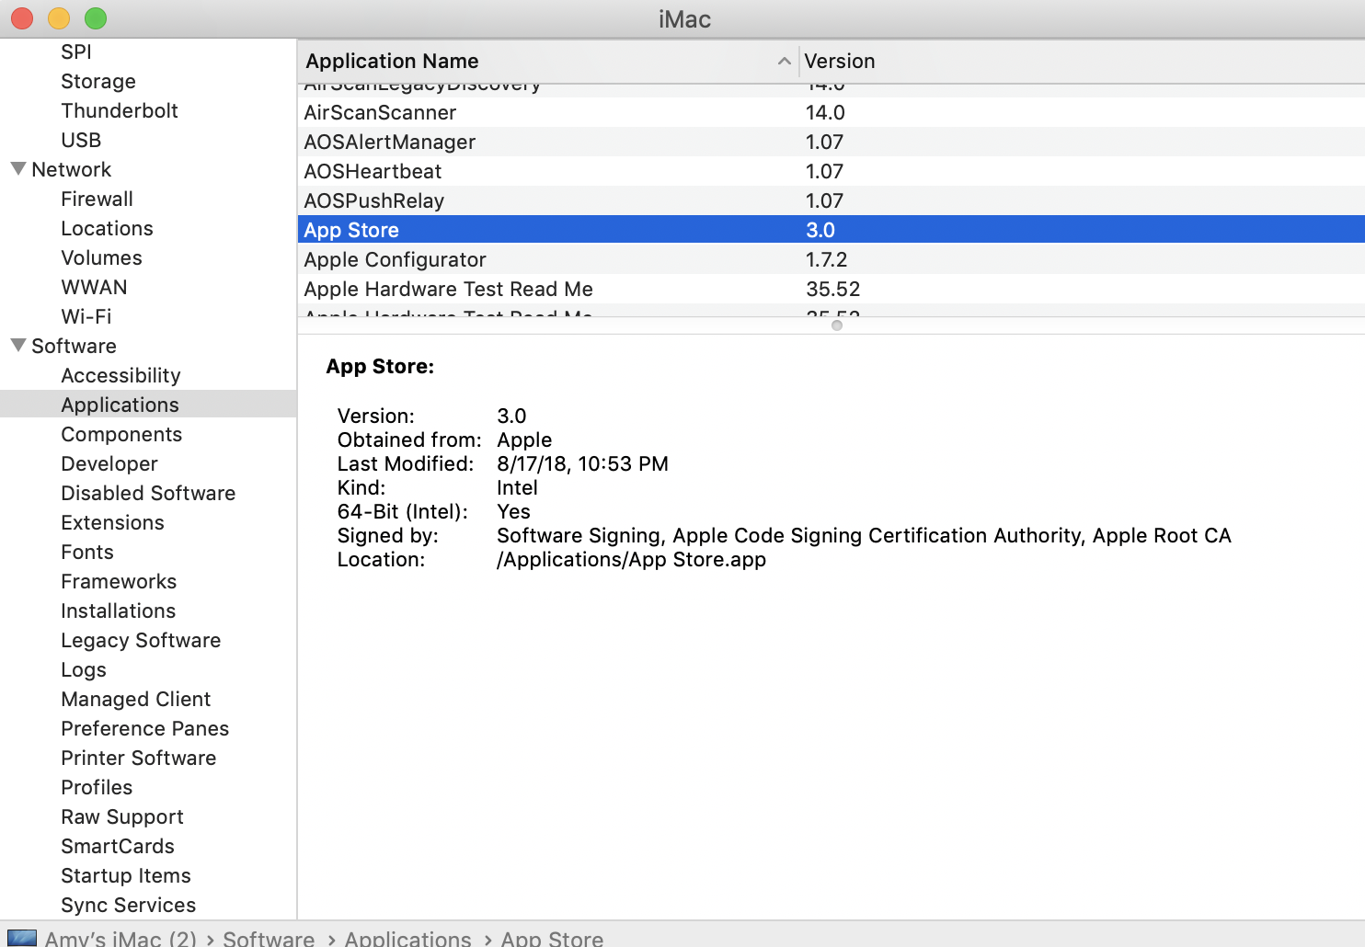The image size is (1365, 947).
Task: Open Accessibility under Software
Action: pos(120,375)
